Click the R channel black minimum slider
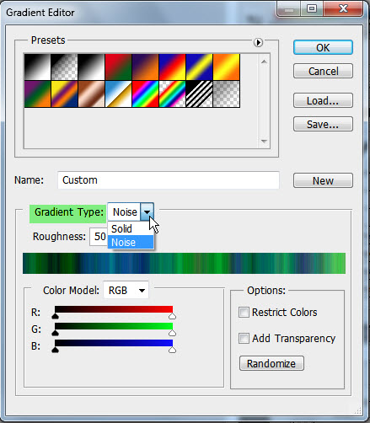Image resolution: width=370 pixels, height=423 pixels. coord(55,316)
